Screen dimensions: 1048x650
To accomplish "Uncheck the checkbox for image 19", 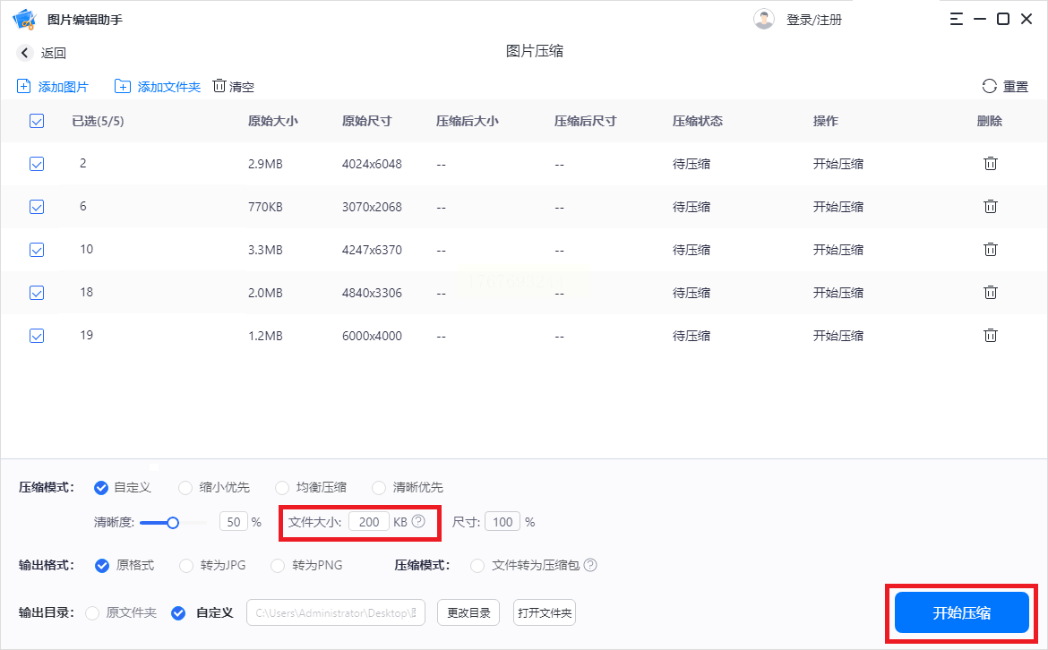I will 37,336.
